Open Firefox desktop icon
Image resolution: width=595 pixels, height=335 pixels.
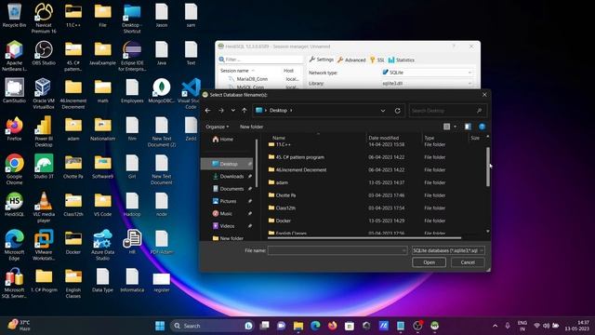click(x=15, y=128)
